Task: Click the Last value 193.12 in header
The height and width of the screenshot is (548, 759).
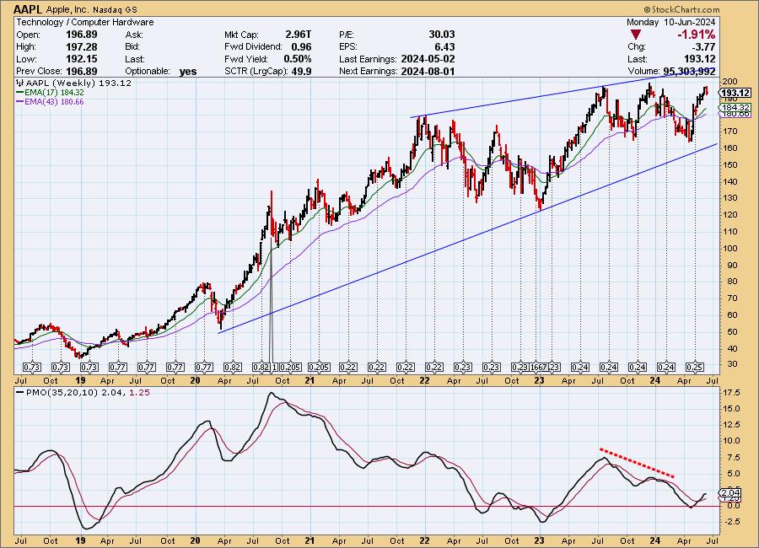Action: tap(700, 59)
